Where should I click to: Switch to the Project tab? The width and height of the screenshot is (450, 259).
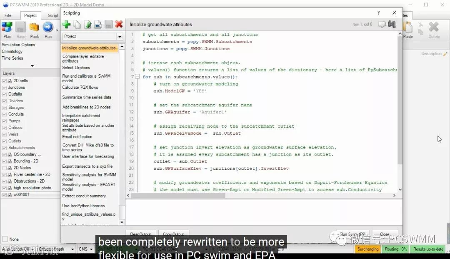coord(30,15)
